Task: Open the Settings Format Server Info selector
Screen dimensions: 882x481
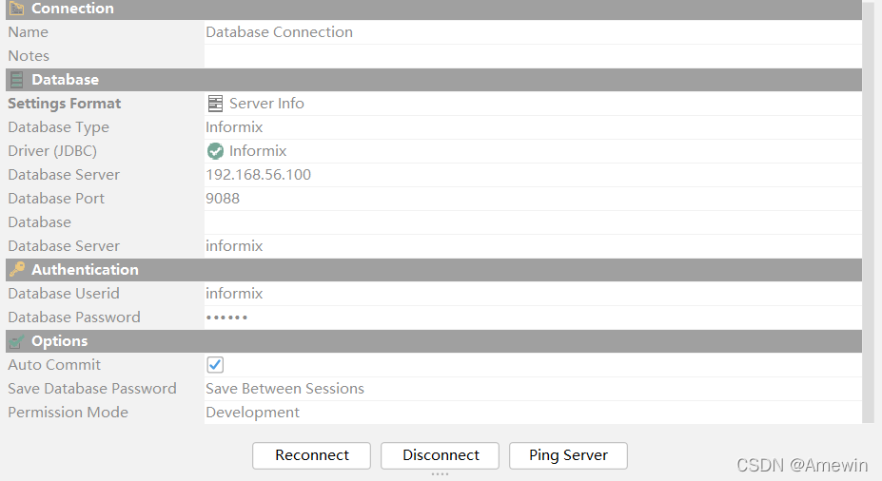Action: (x=533, y=104)
